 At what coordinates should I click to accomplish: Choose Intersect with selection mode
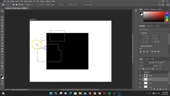[22, 5]
